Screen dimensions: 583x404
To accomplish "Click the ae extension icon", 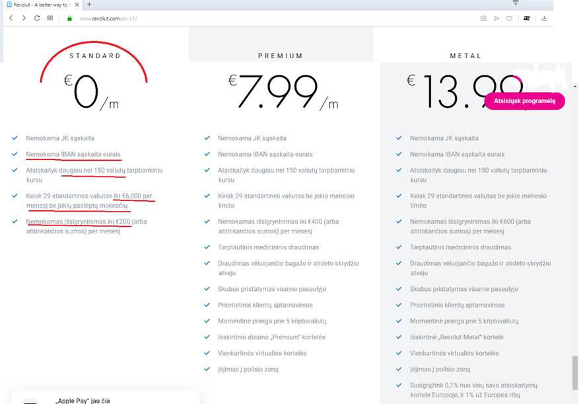I will [526, 18].
